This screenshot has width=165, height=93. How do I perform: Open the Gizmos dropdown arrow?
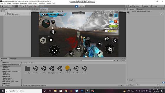(x=125, y=11)
